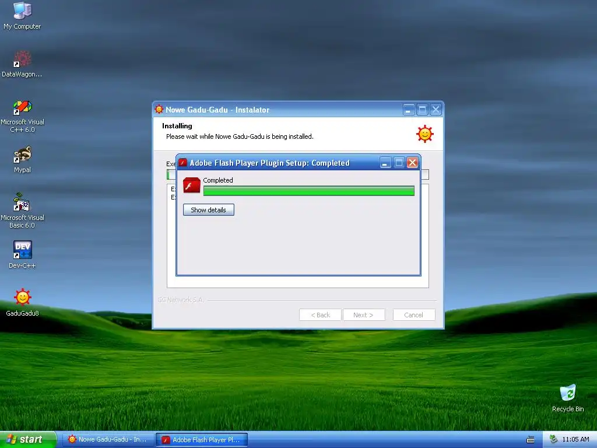
Task: Select the Dev-C++ desktop shortcut
Action: [x=22, y=255]
